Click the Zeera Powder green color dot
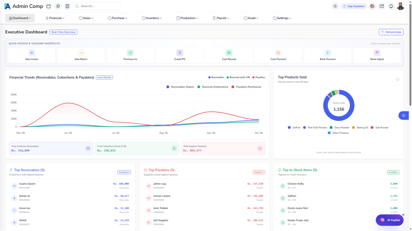Screen dimensions: 412x231 tap(331, 128)
